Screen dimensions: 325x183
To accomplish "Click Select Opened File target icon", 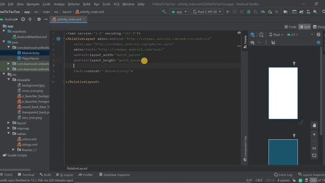I will (23, 19).
